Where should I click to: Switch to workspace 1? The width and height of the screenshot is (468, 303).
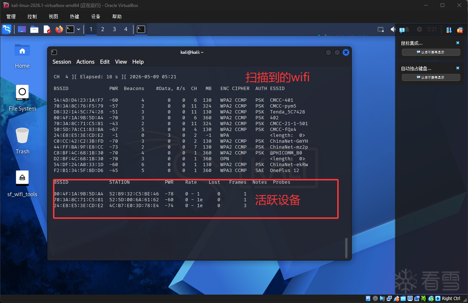click(91, 29)
